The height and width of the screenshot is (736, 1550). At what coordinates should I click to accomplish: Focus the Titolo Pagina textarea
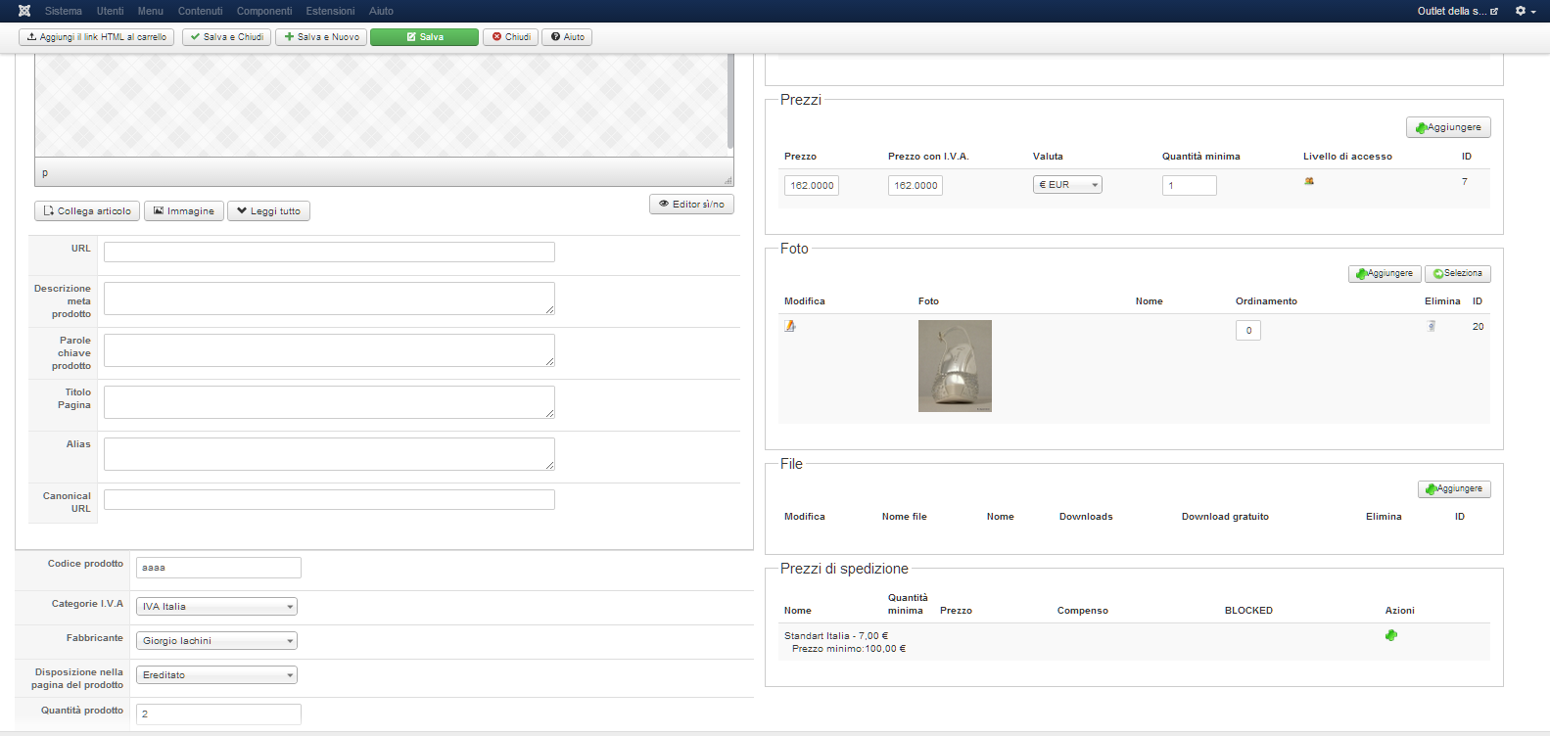329,402
